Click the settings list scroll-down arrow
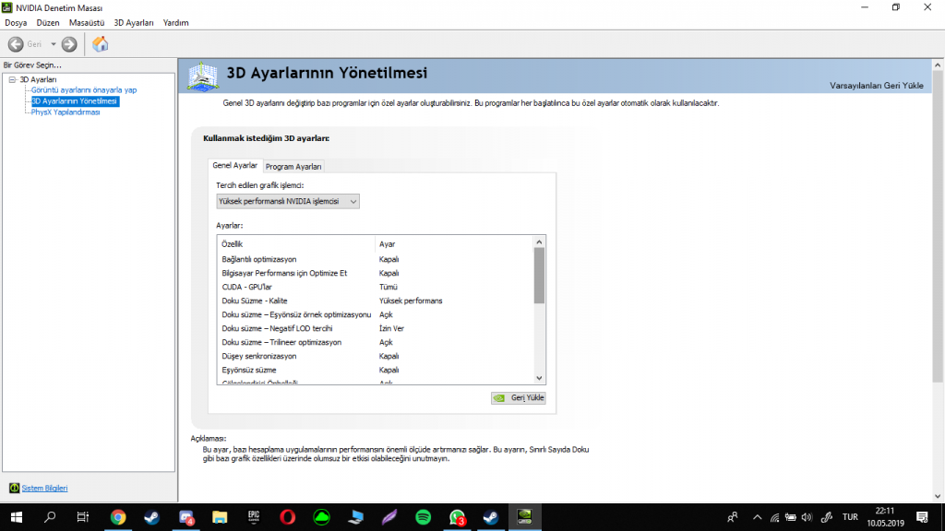 point(539,378)
